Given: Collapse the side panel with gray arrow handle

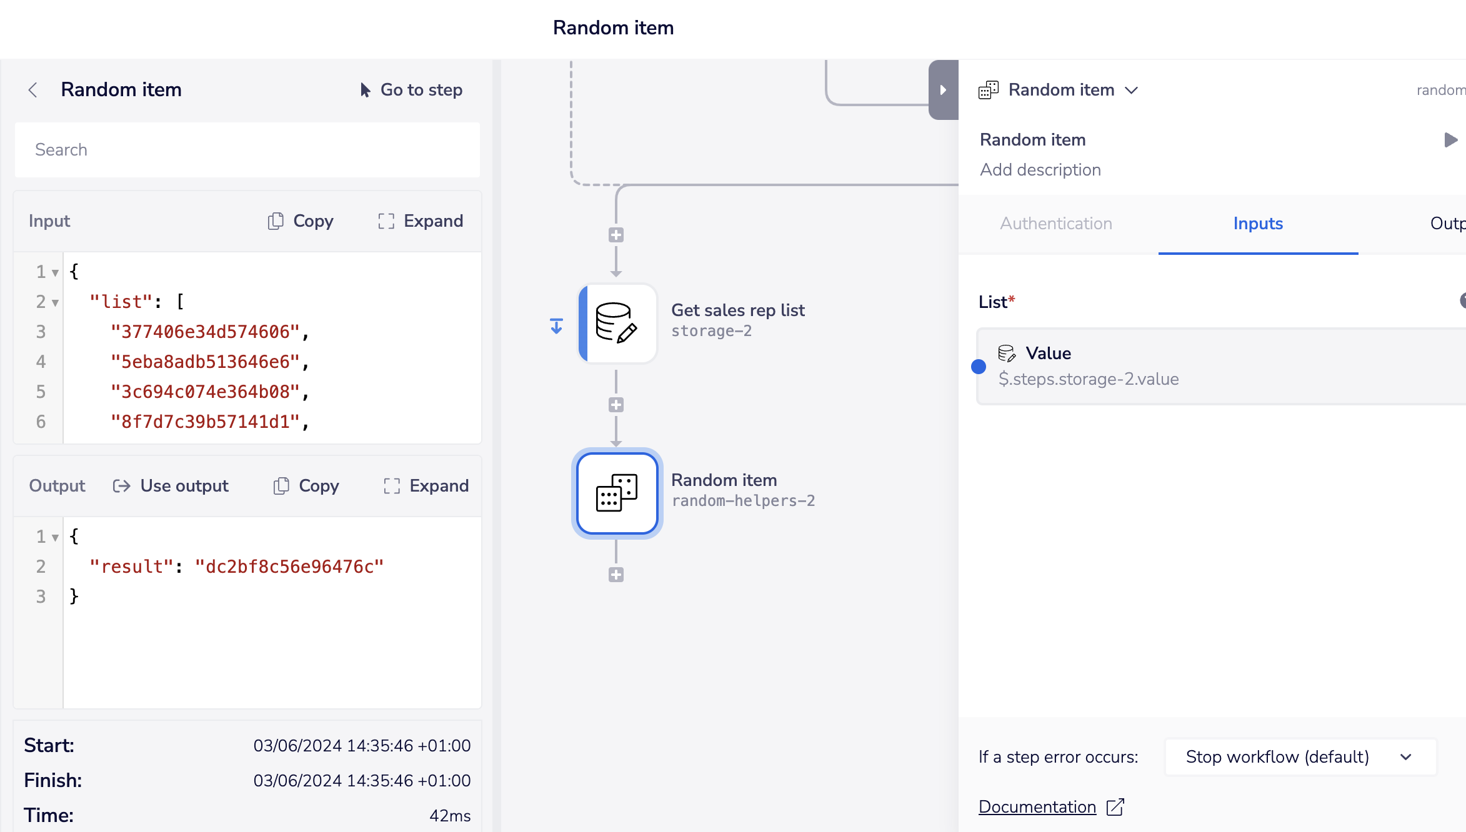Looking at the screenshot, I should pyautogui.click(x=943, y=90).
